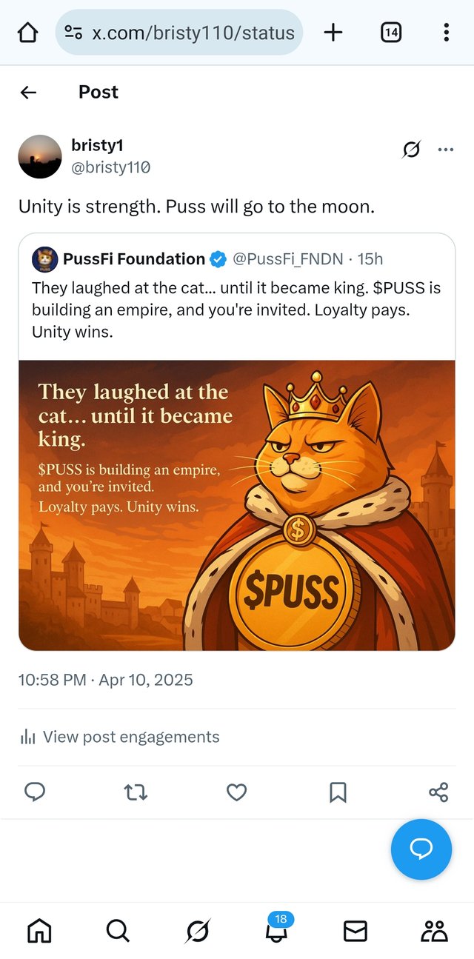Screen dimensions: 474x959
Task: Repost this post
Action: (x=136, y=792)
